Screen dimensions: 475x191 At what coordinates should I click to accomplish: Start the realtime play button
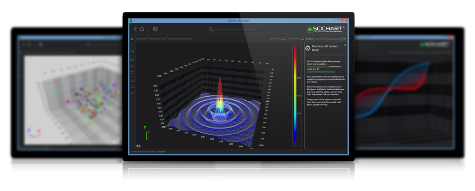[133, 46]
